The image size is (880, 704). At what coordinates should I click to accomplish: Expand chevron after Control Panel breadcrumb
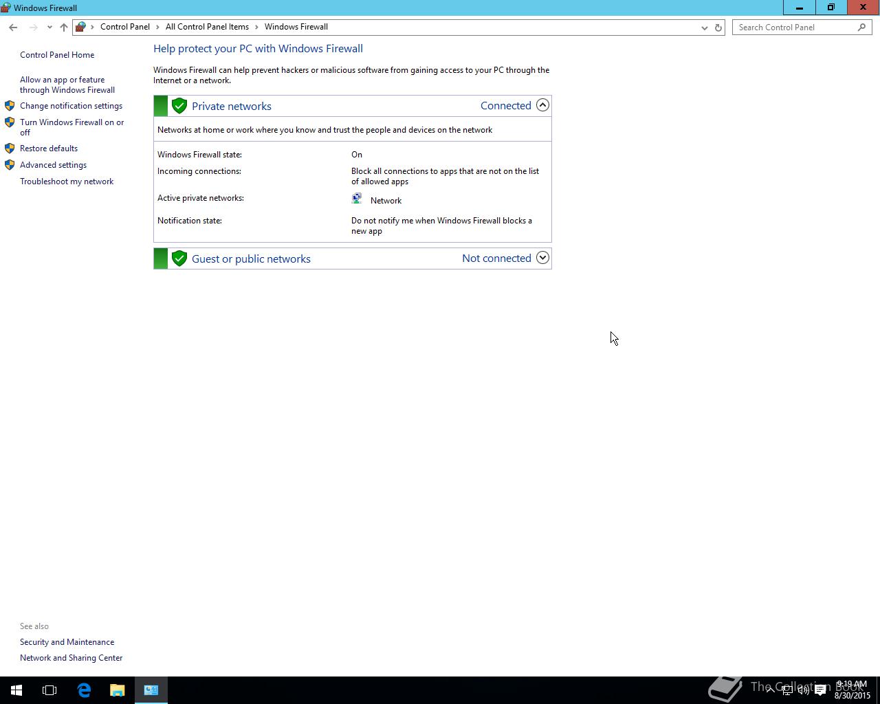[x=157, y=27]
